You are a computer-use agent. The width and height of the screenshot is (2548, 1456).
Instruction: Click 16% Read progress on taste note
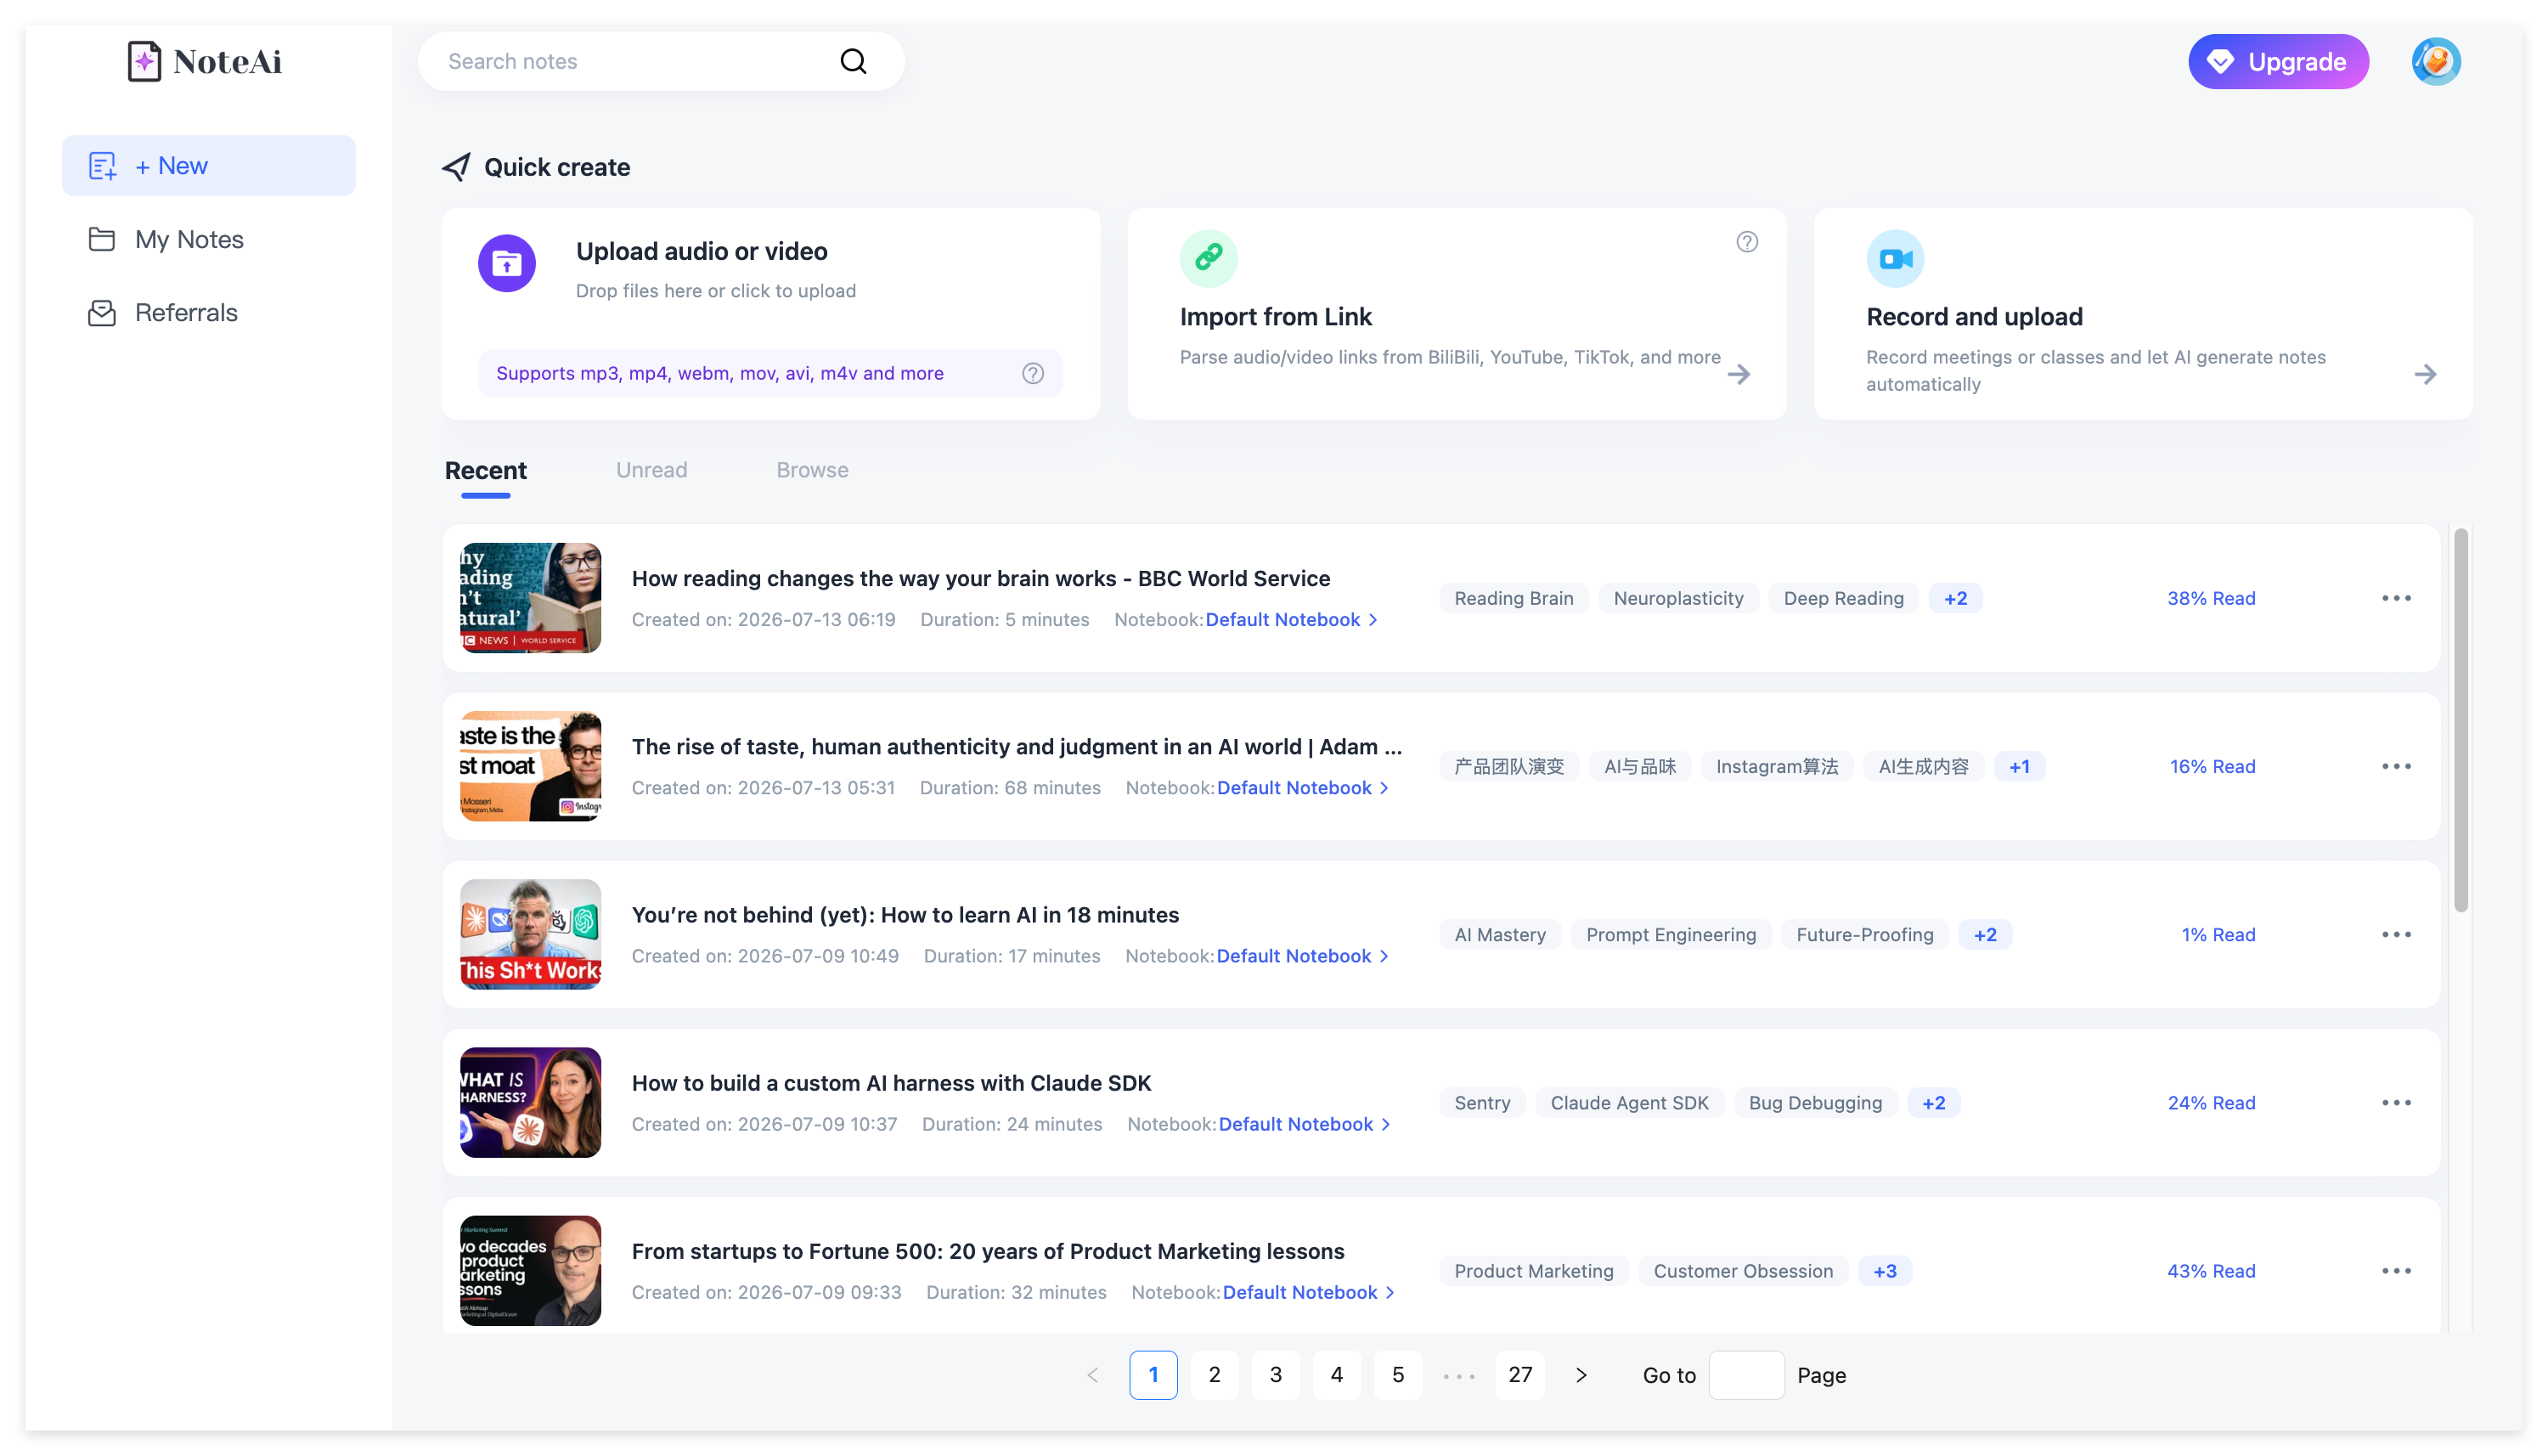pos(2211,766)
